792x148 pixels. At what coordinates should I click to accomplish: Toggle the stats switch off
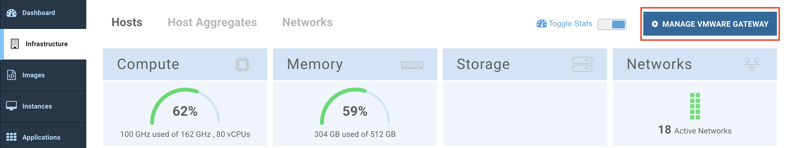pos(612,24)
